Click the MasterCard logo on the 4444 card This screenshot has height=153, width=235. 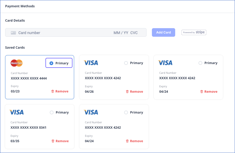[17, 63]
